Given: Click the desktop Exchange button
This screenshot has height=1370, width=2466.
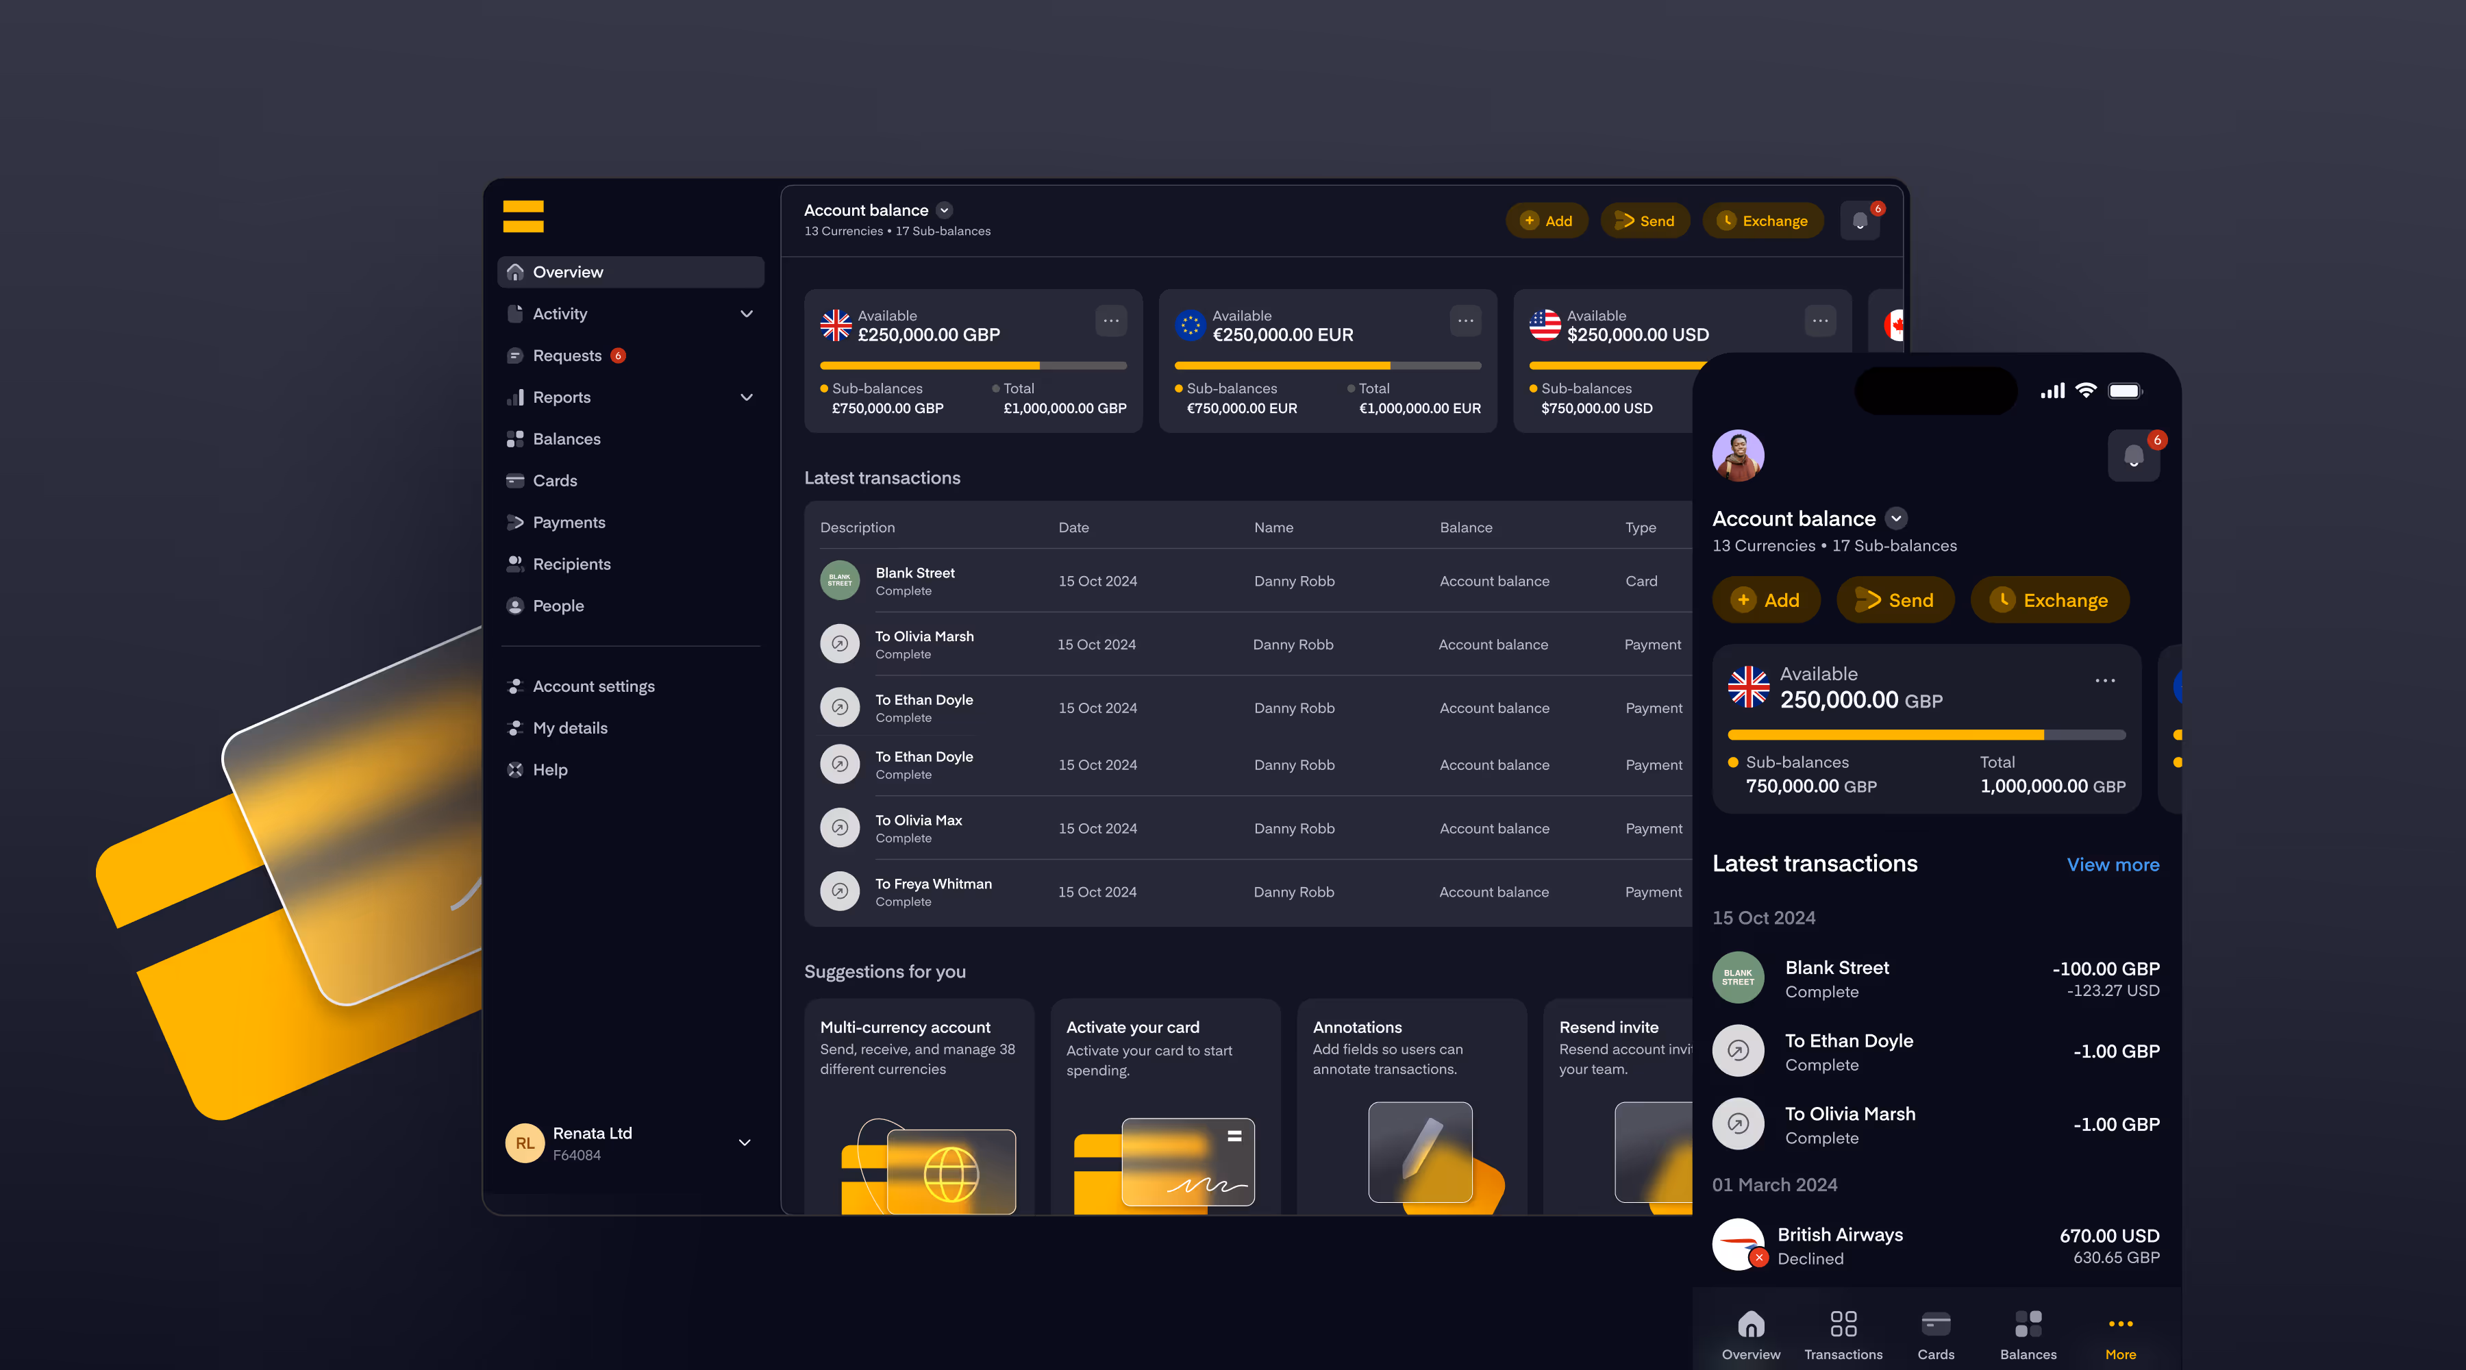Looking at the screenshot, I should pyautogui.click(x=1763, y=221).
